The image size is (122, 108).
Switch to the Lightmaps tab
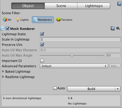coord(94,6)
